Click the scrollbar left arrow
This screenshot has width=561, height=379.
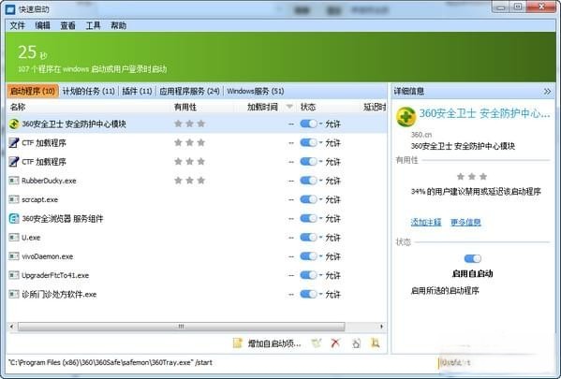click(12, 327)
